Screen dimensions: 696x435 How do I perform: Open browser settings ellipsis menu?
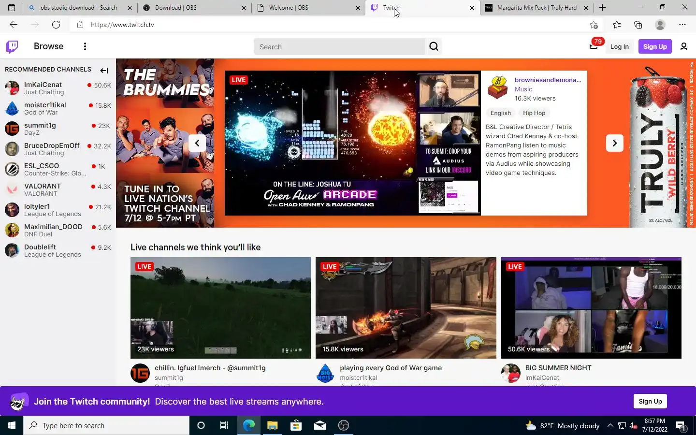tap(682, 25)
